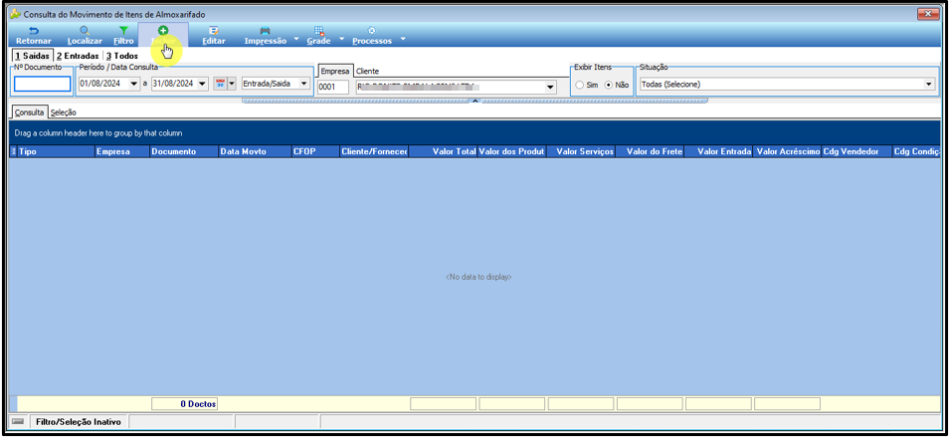Sort by the Valor Entrada column header
950x438 pixels.
718,151
